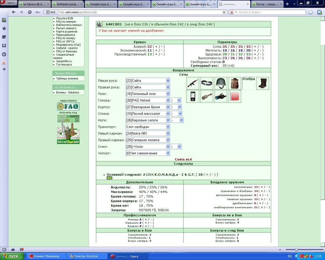Expand the Транспорт slot dropdown
Screen dimensions: 325x260
click(x=148, y=127)
